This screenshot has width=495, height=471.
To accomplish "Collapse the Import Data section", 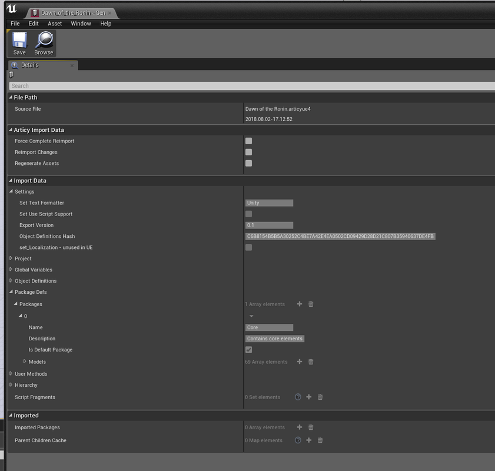I will point(11,181).
